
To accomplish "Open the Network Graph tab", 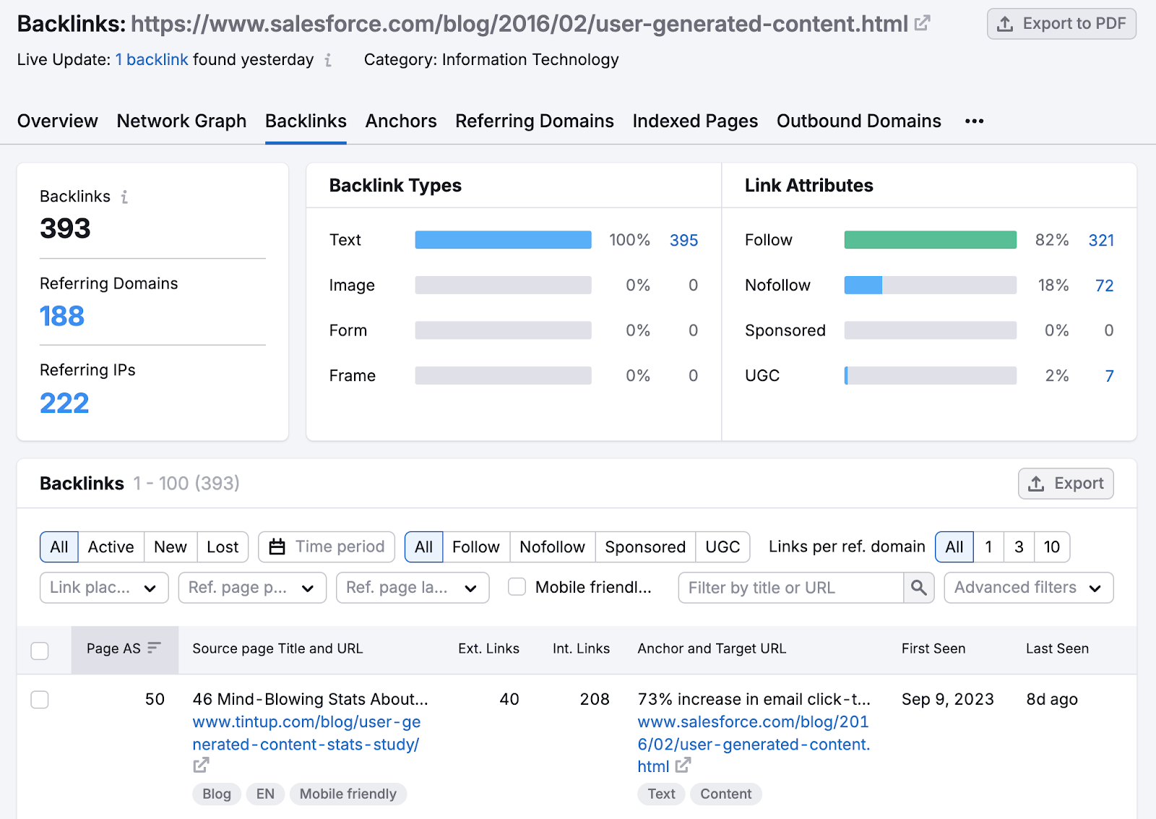I will pyautogui.click(x=181, y=121).
